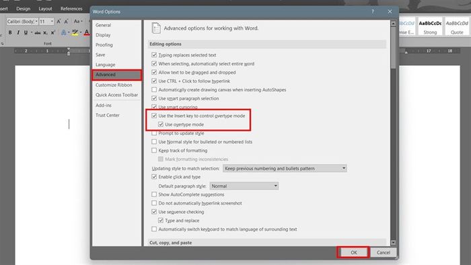Apply the Strong style from gallery
This screenshot has width=471, height=265.
coord(430,27)
